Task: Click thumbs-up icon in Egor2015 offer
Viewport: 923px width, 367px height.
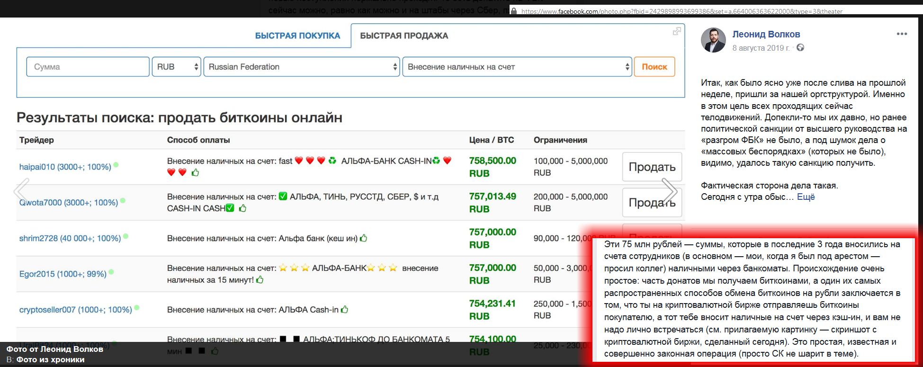Action: (x=260, y=280)
